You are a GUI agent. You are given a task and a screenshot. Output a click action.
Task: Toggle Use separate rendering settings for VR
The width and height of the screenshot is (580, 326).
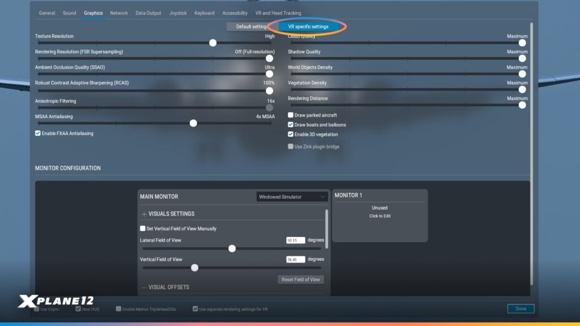tap(195, 308)
